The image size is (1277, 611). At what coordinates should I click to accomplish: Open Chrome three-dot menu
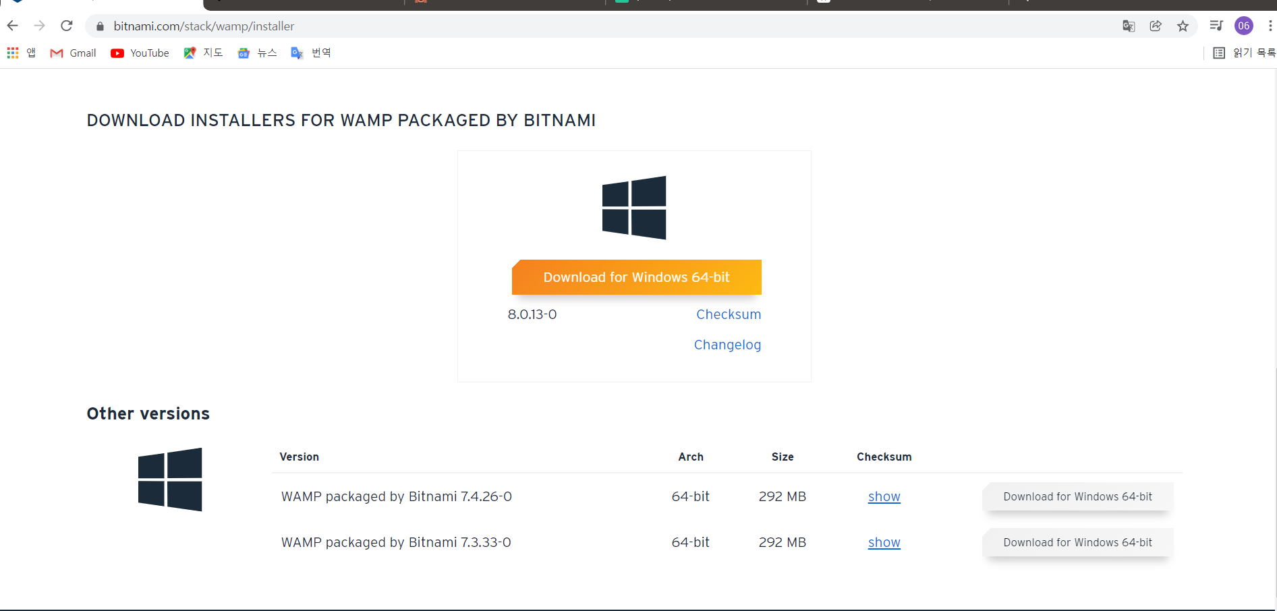(1270, 26)
